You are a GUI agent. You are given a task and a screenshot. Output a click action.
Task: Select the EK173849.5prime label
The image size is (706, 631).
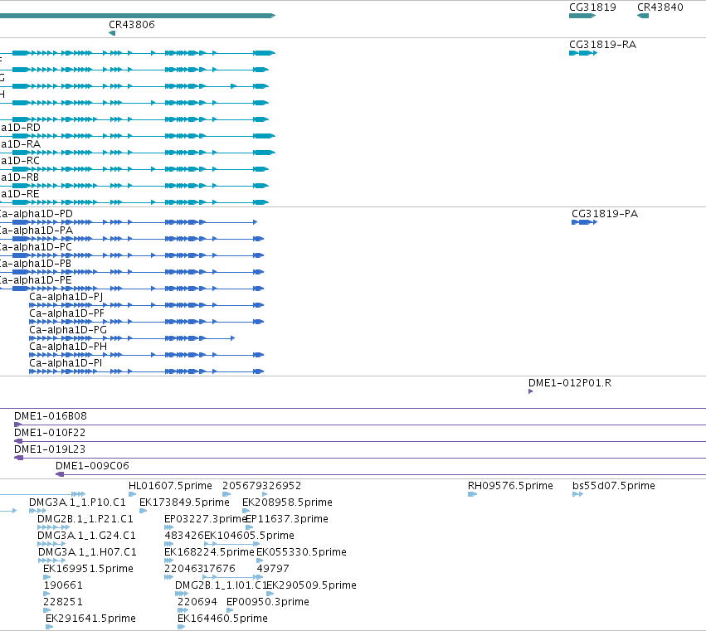184,502
